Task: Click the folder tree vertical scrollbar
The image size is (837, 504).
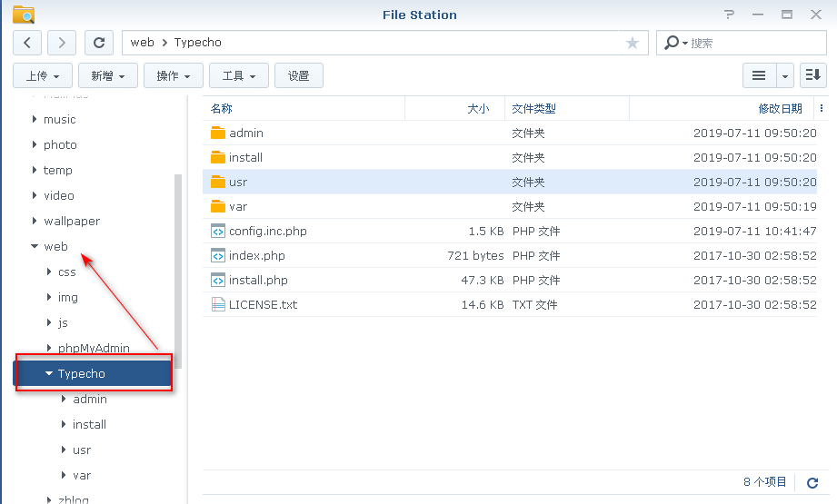Action: (x=178, y=271)
